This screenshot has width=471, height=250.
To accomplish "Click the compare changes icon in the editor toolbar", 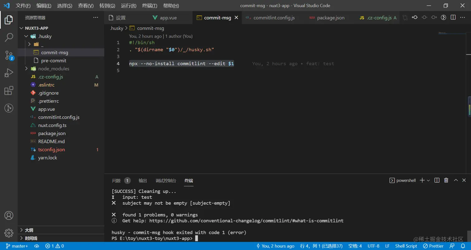I will pos(405,18).
